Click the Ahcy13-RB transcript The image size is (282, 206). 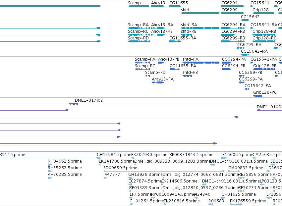158,35
